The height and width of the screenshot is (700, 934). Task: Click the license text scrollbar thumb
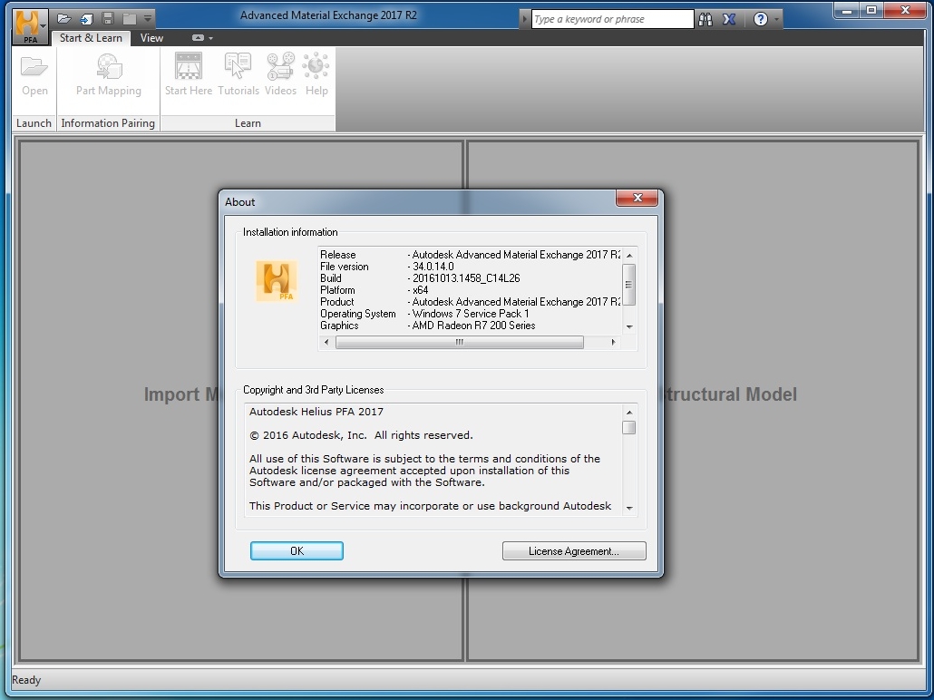[629, 428]
